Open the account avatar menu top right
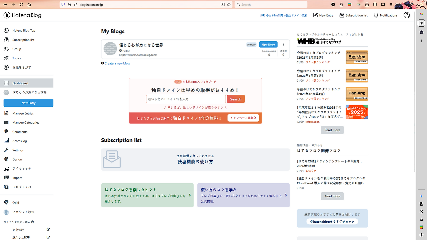 click(x=407, y=15)
